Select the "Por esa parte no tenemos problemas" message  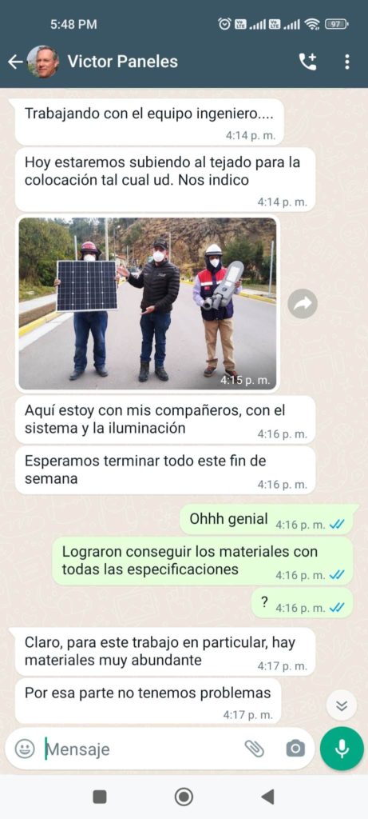pos(148,701)
